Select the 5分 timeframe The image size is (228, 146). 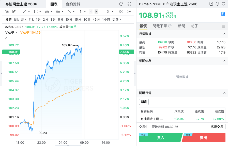(x=61, y=20)
